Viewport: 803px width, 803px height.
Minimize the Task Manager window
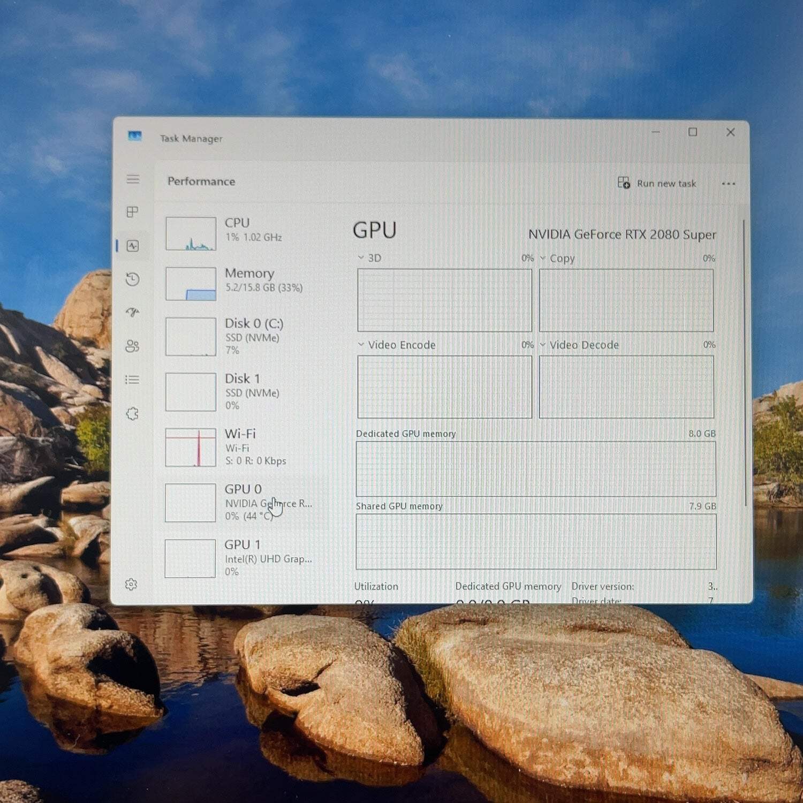click(656, 132)
